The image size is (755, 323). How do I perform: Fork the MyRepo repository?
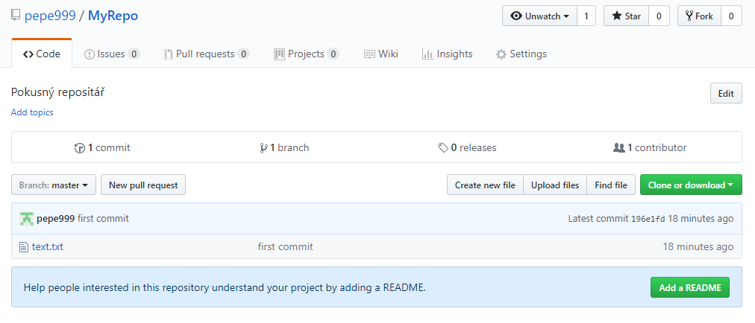coord(698,16)
